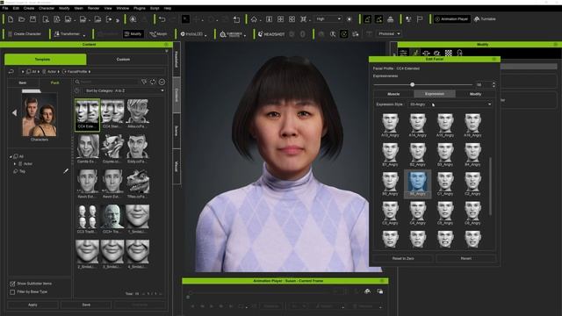The height and width of the screenshot is (316, 562).
Task: Switch to the Item tab
Action: [x=23, y=83]
